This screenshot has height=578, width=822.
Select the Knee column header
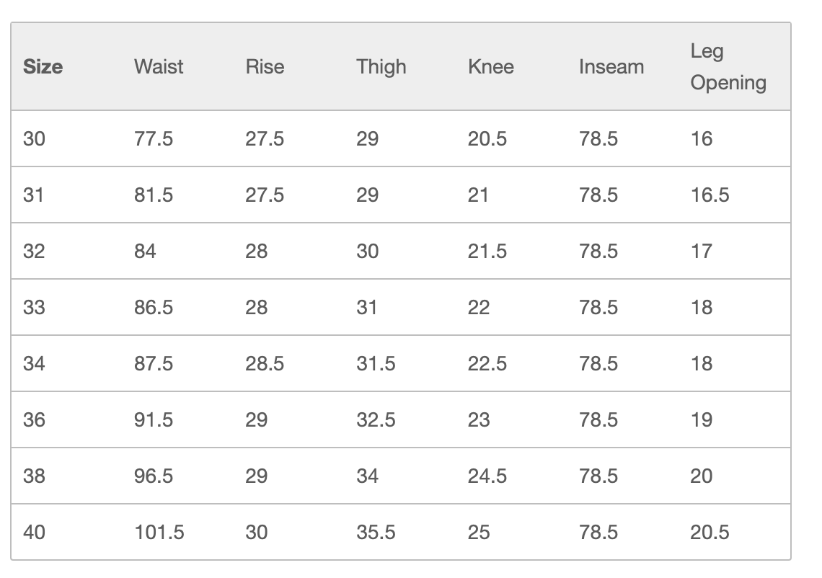pos(491,67)
